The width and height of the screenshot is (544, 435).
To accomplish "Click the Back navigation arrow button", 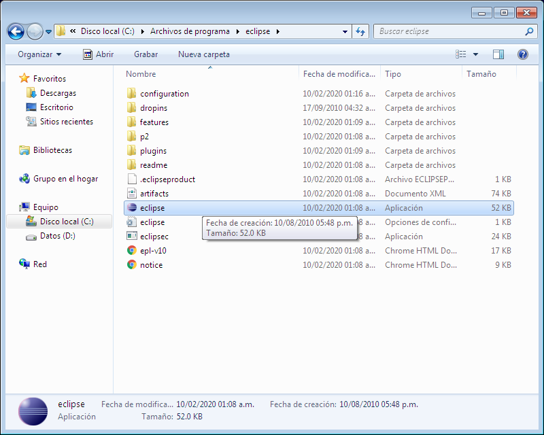I will [x=16, y=31].
